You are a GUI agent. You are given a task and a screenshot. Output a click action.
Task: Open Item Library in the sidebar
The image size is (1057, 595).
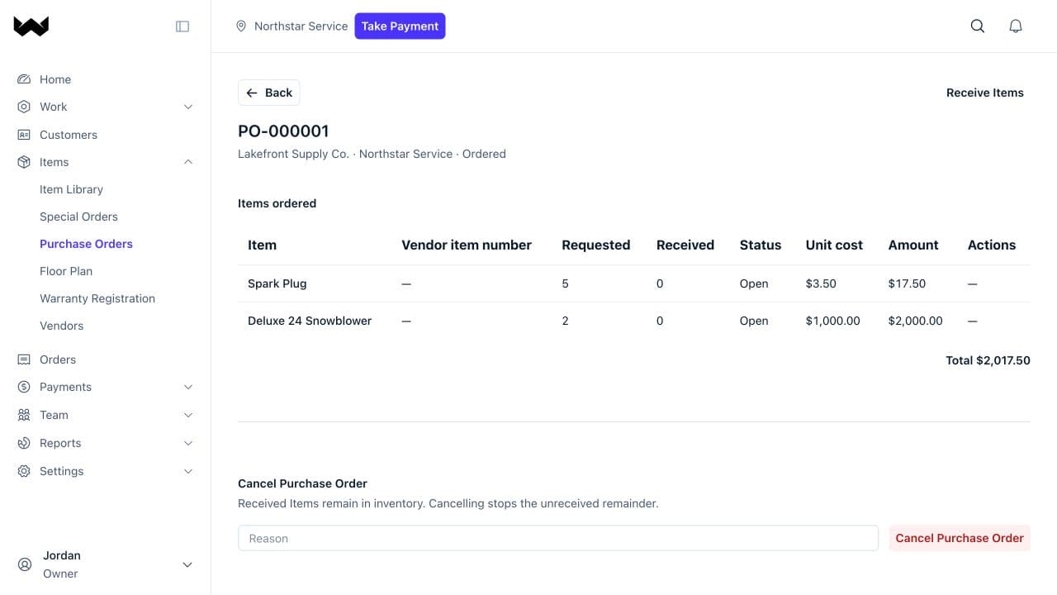coord(71,189)
